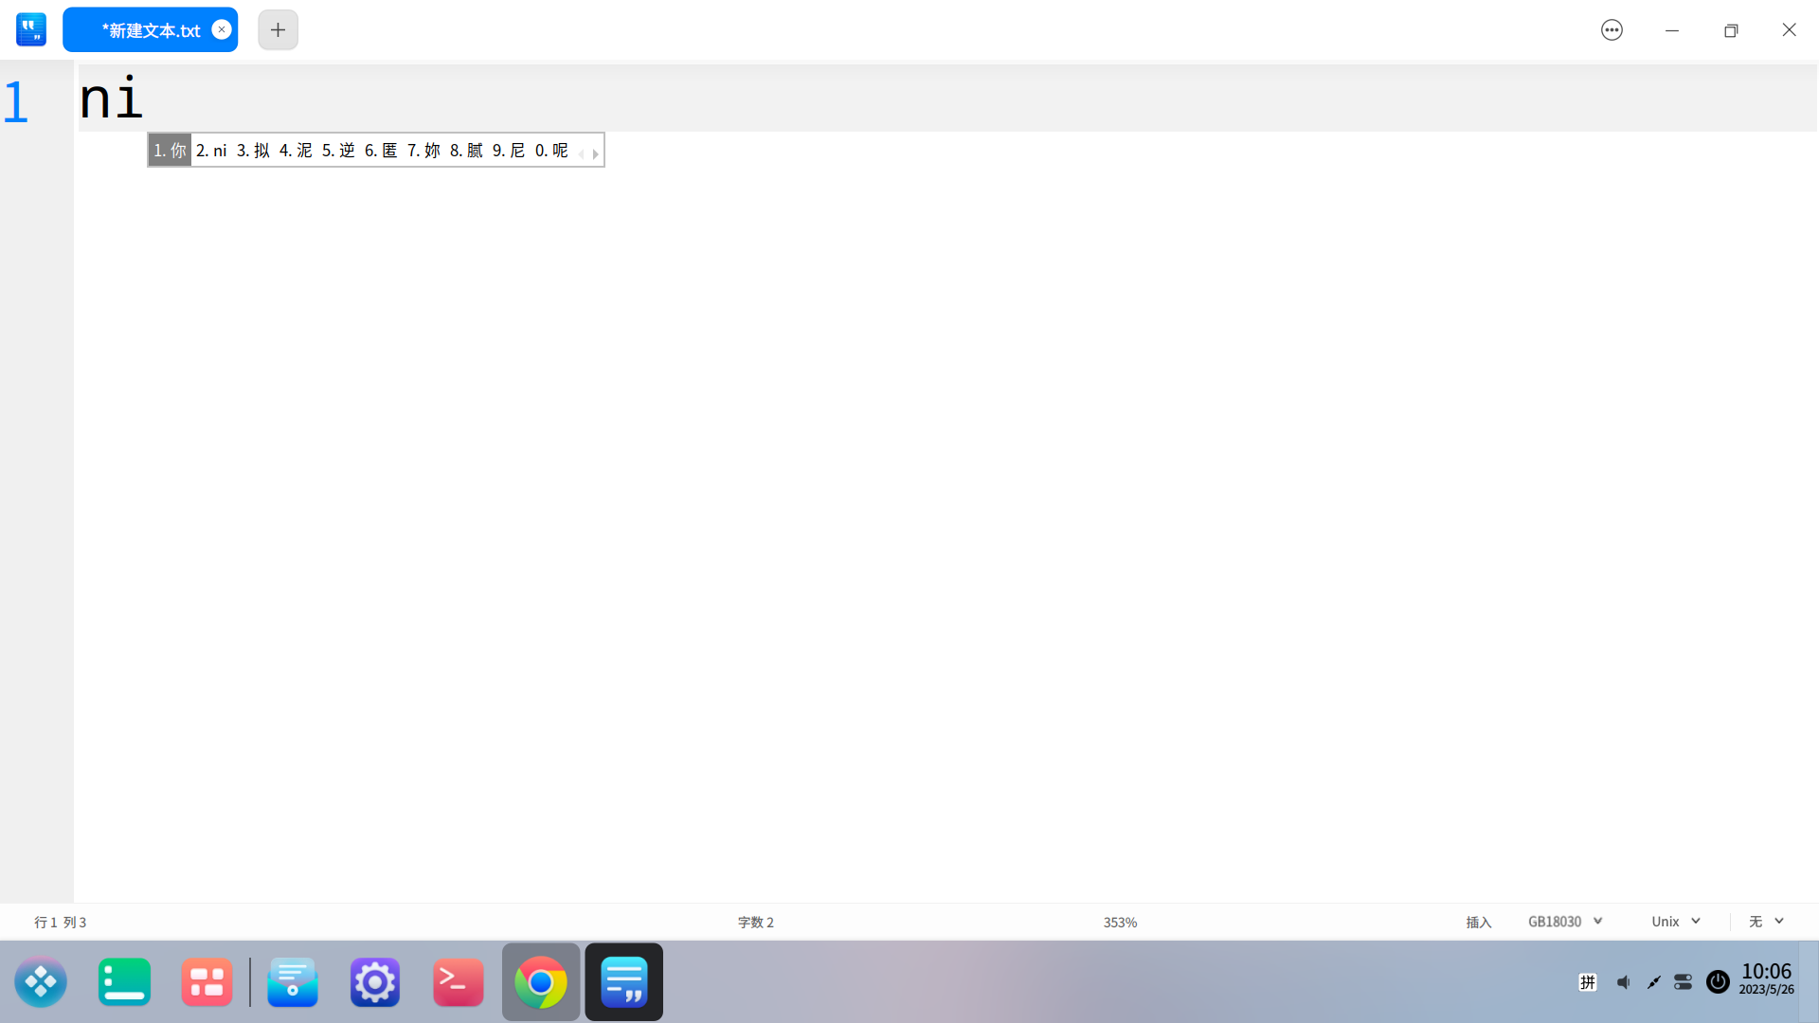Choose candidate 4 泥 from input list

296,151
